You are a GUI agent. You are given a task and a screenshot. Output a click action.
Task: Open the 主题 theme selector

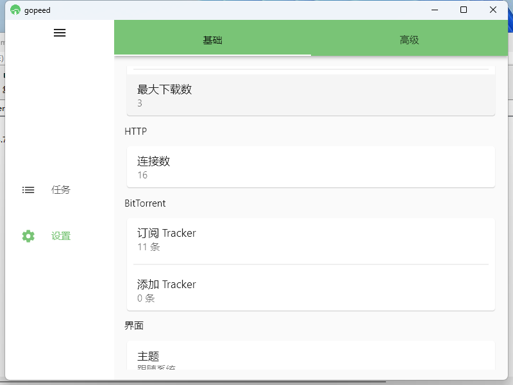(310, 357)
